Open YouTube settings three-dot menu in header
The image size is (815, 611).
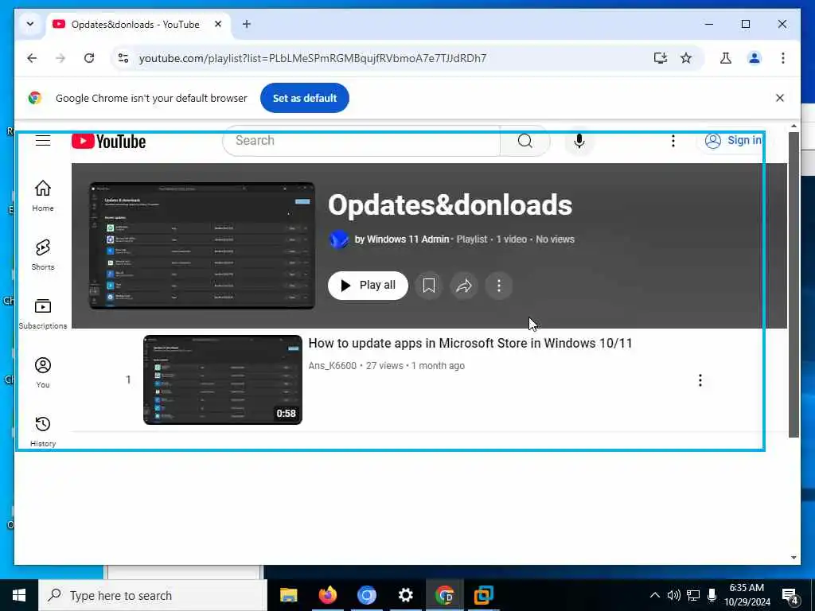673,141
